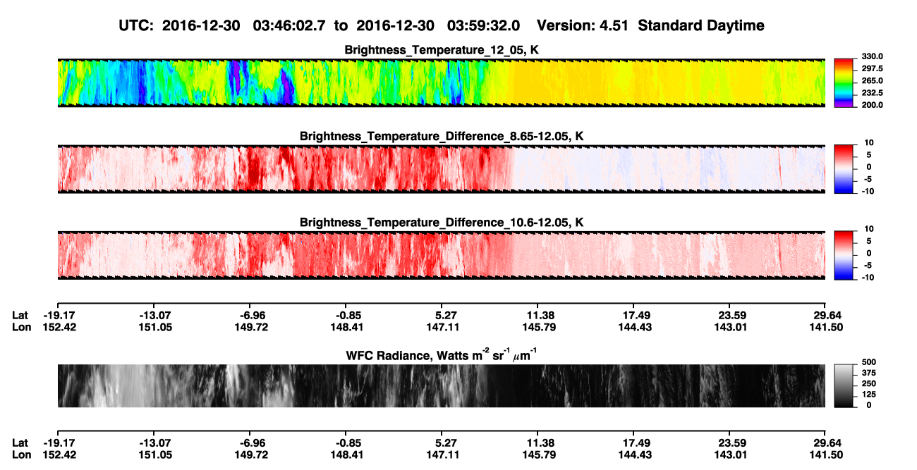Click the red-blue colorbar of the 8.65-12.05 panel
The height and width of the screenshot is (470, 917).
click(844, 169)
